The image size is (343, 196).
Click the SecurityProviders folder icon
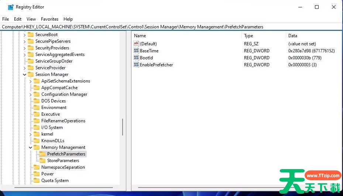pos(31,48)
